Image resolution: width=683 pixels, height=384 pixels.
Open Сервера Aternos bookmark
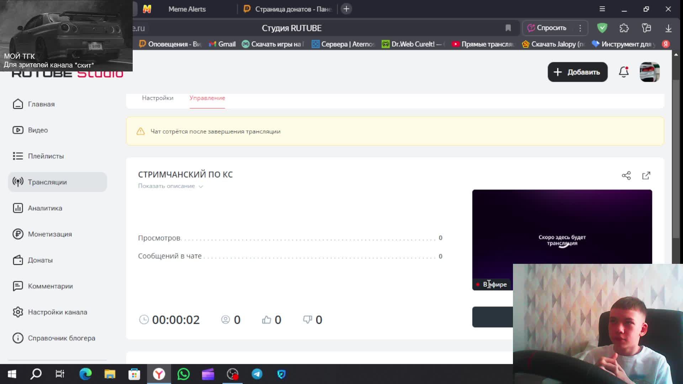343,44
